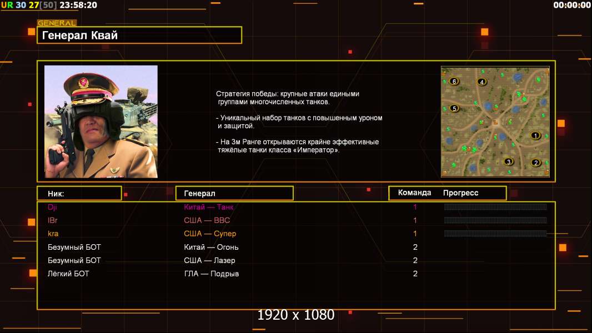This screenshot has height=333, width=592.
Task: Click team number in Dji row
Action: tap(415, 207)
